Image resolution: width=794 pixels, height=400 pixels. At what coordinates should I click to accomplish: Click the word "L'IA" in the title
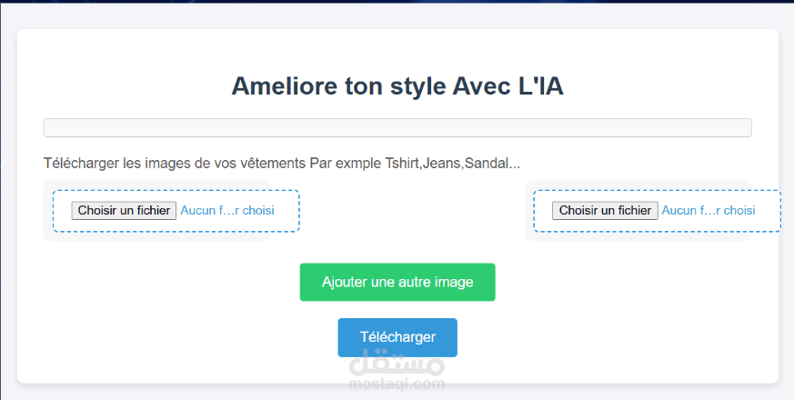click(541, 85)
